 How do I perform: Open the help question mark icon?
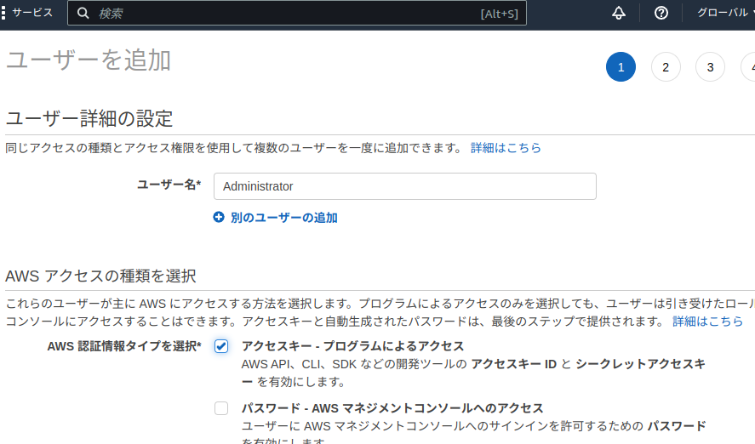point(661,13)
